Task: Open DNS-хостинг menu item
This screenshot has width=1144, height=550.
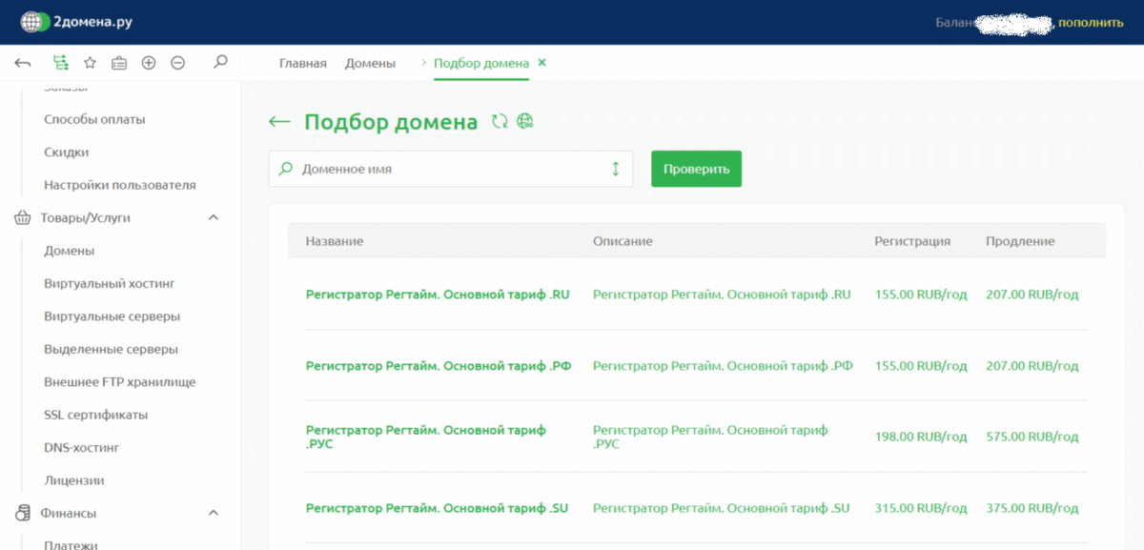Action: 82,447
